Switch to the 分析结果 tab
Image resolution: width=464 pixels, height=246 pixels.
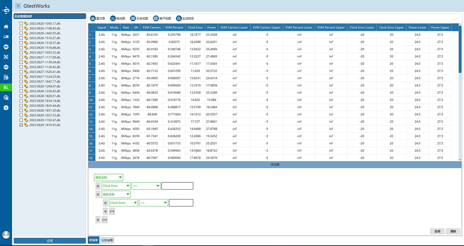point(107,240)
